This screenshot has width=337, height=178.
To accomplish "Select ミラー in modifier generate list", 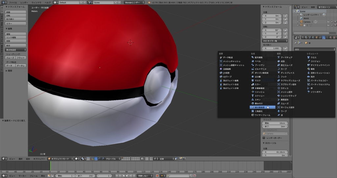I will 258,84.
